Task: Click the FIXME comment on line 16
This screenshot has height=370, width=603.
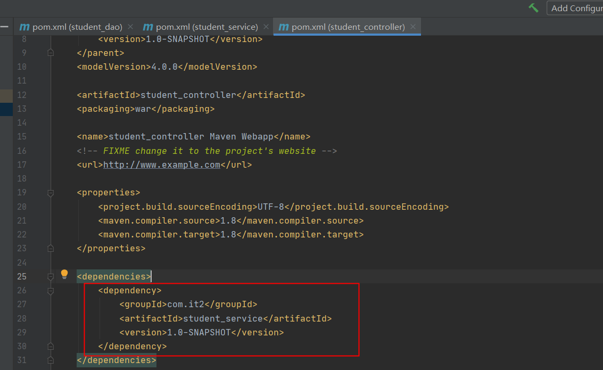Action: [x=207, y=151]
